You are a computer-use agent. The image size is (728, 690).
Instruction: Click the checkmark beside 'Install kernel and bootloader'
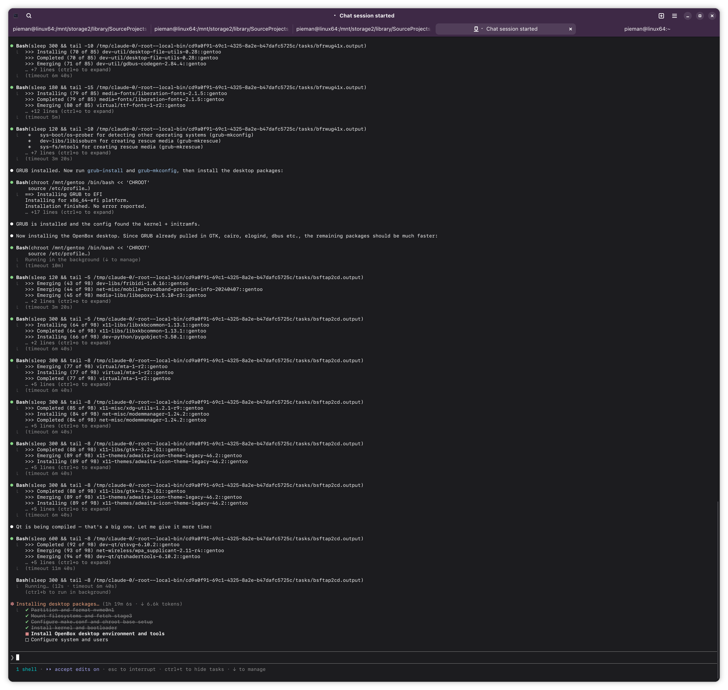pos(27,628)
